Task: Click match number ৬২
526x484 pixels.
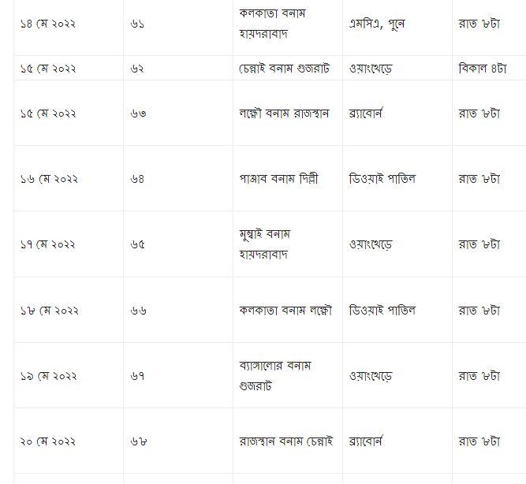Action: (138, 69)
